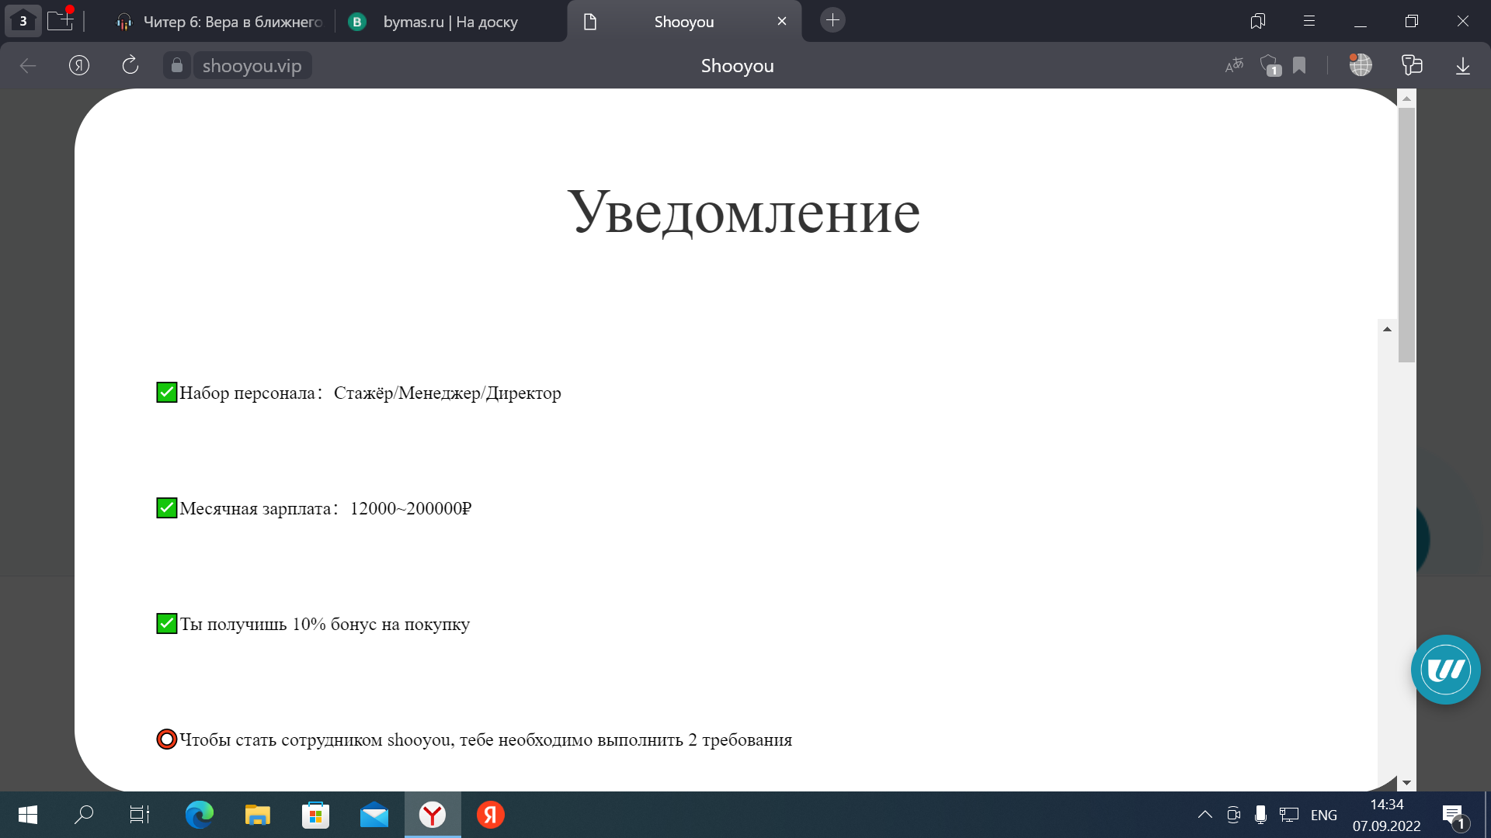
Task: Open the protection shield icon
Action: click(1269, 65)
